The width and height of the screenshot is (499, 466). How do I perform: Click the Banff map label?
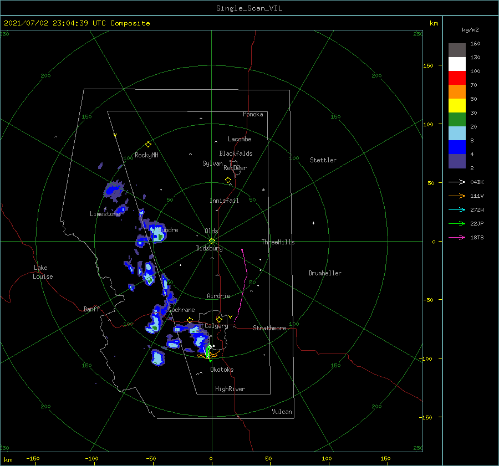tap(91, 309)
